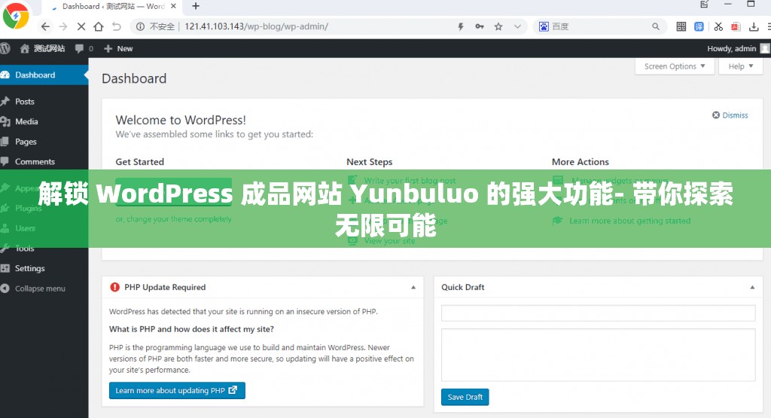Expand the Help dropdown
This screenshot has height=418, width=771.
[x=741, y=66]
